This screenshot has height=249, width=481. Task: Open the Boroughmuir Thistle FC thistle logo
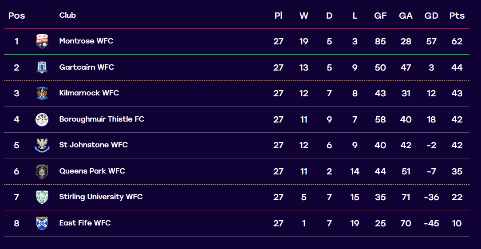pyautogui.click(x=42, y=119)
